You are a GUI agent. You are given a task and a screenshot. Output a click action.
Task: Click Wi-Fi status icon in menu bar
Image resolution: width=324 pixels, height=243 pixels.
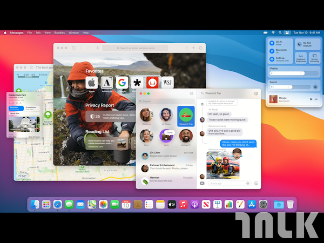click(x=273, y=32)
